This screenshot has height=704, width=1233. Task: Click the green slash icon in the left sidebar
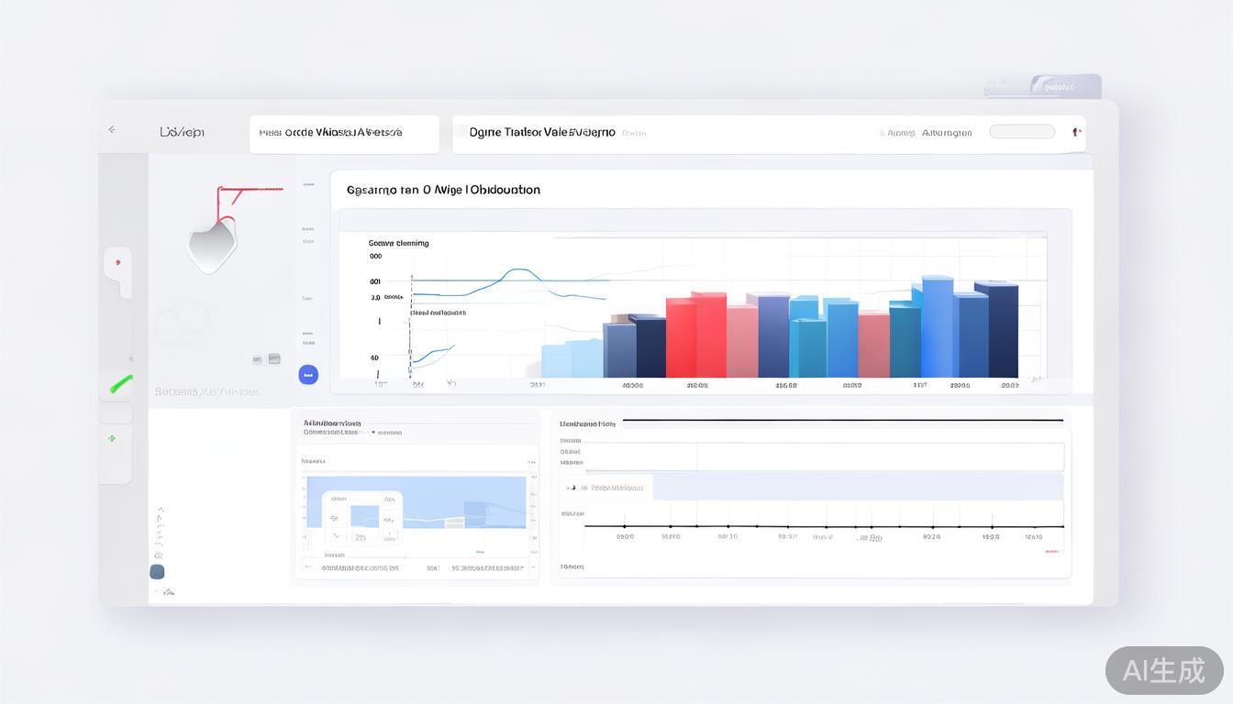coord(120,385)
